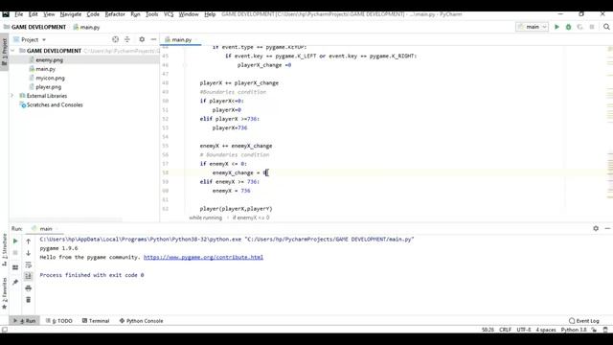
Task: Toggle the Favorites side tool window
Action: point(4,293)
